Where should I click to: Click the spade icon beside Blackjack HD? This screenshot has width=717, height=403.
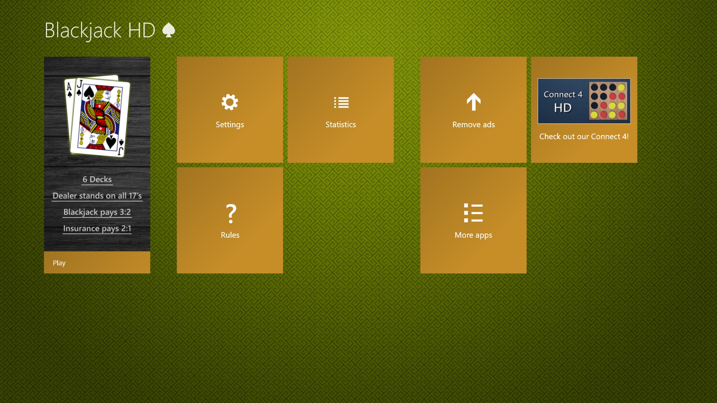click(x=169, y=30)
